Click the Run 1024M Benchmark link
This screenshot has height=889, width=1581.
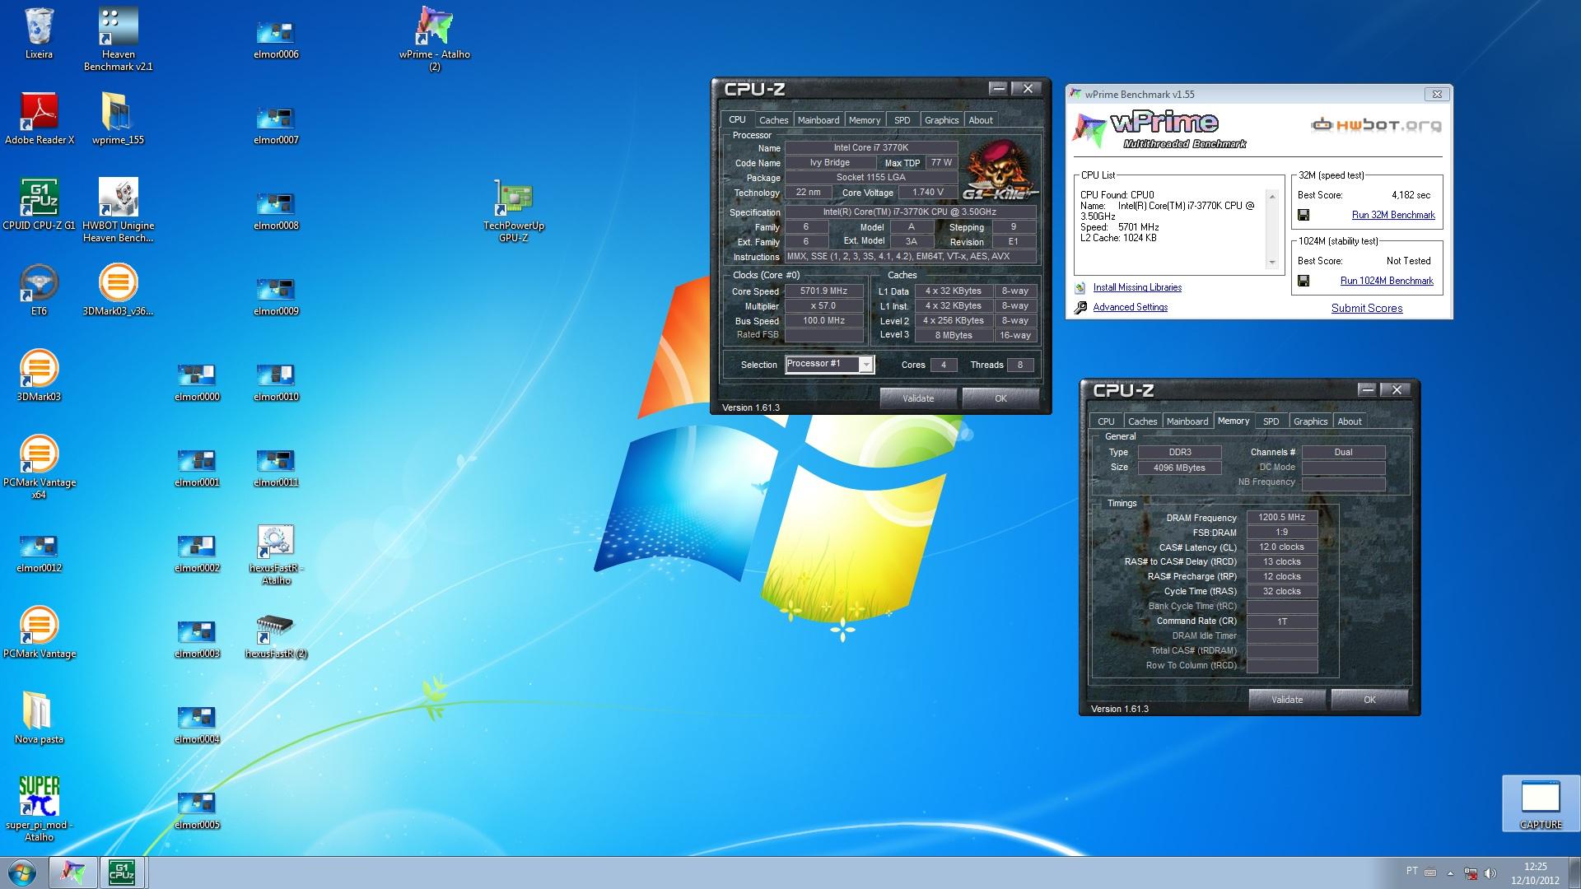tap(1387, 281)
